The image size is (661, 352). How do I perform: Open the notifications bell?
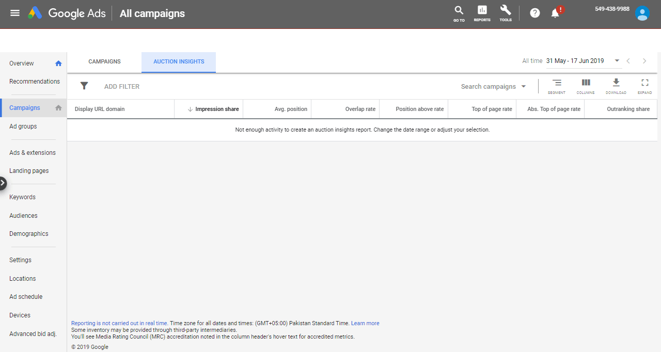pyautogui.click(x=556, y=13)
